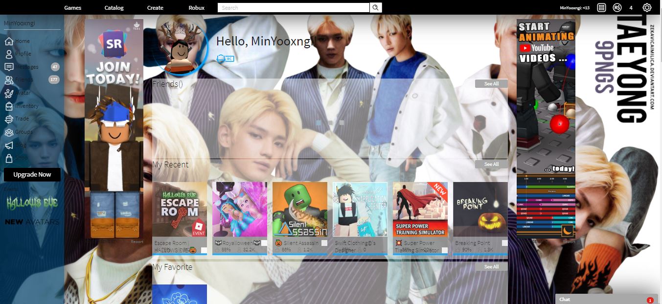Open the Robux tab in navigation
The width and height of the screenshot is (662, 304).
pyautogui.click(x=197, y=8)
